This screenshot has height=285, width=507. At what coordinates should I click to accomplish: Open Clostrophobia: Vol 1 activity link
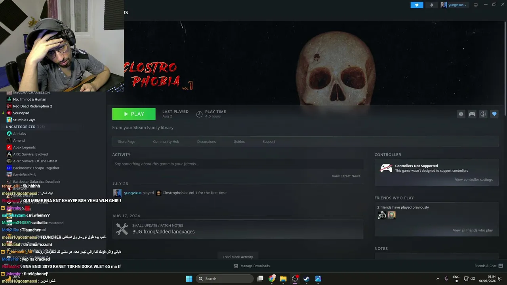pos(180,193)
